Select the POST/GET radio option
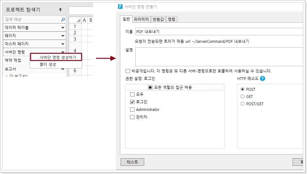307x174 pixels. coord(242,104)
